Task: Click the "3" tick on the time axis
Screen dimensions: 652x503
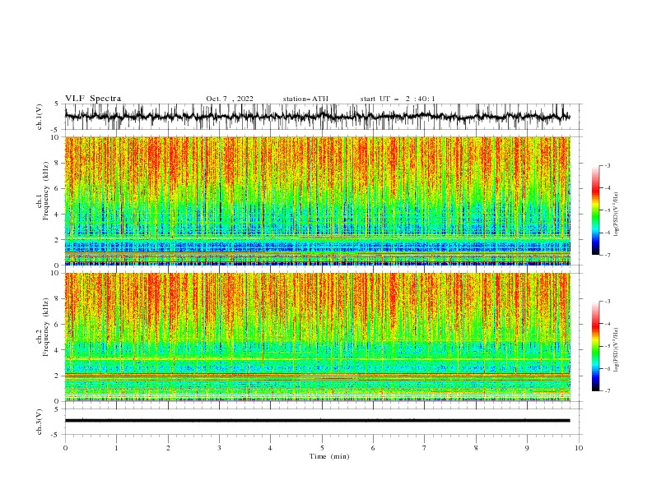Action: pyautogui.click(x=219, y=448)
